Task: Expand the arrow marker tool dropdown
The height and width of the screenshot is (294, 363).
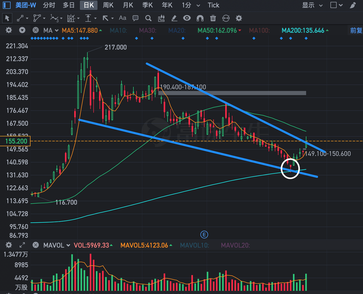Action: [x=113, y=18]
